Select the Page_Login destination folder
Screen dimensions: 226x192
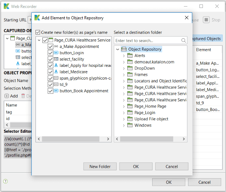[x=145, y=113]
